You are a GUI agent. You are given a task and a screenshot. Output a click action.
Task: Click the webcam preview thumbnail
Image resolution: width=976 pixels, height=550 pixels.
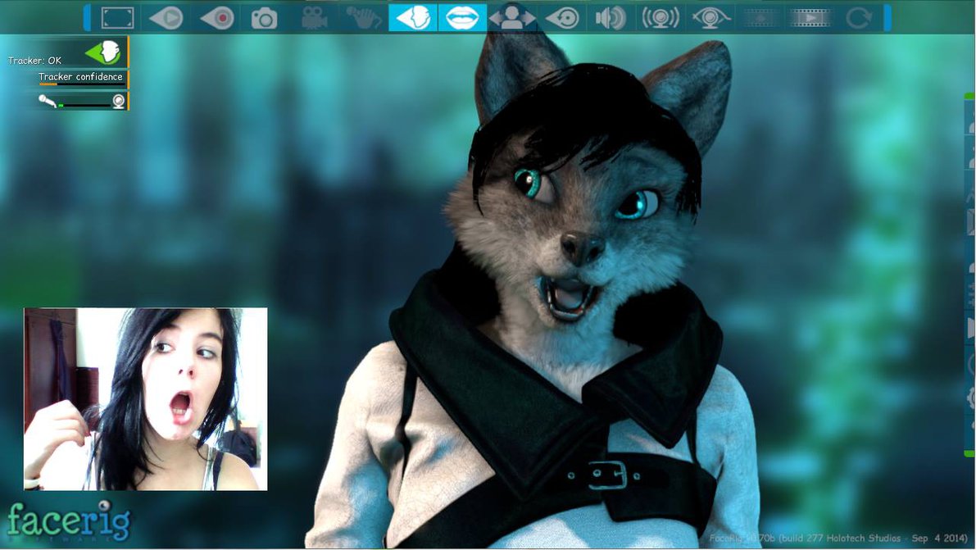point(146,399)
